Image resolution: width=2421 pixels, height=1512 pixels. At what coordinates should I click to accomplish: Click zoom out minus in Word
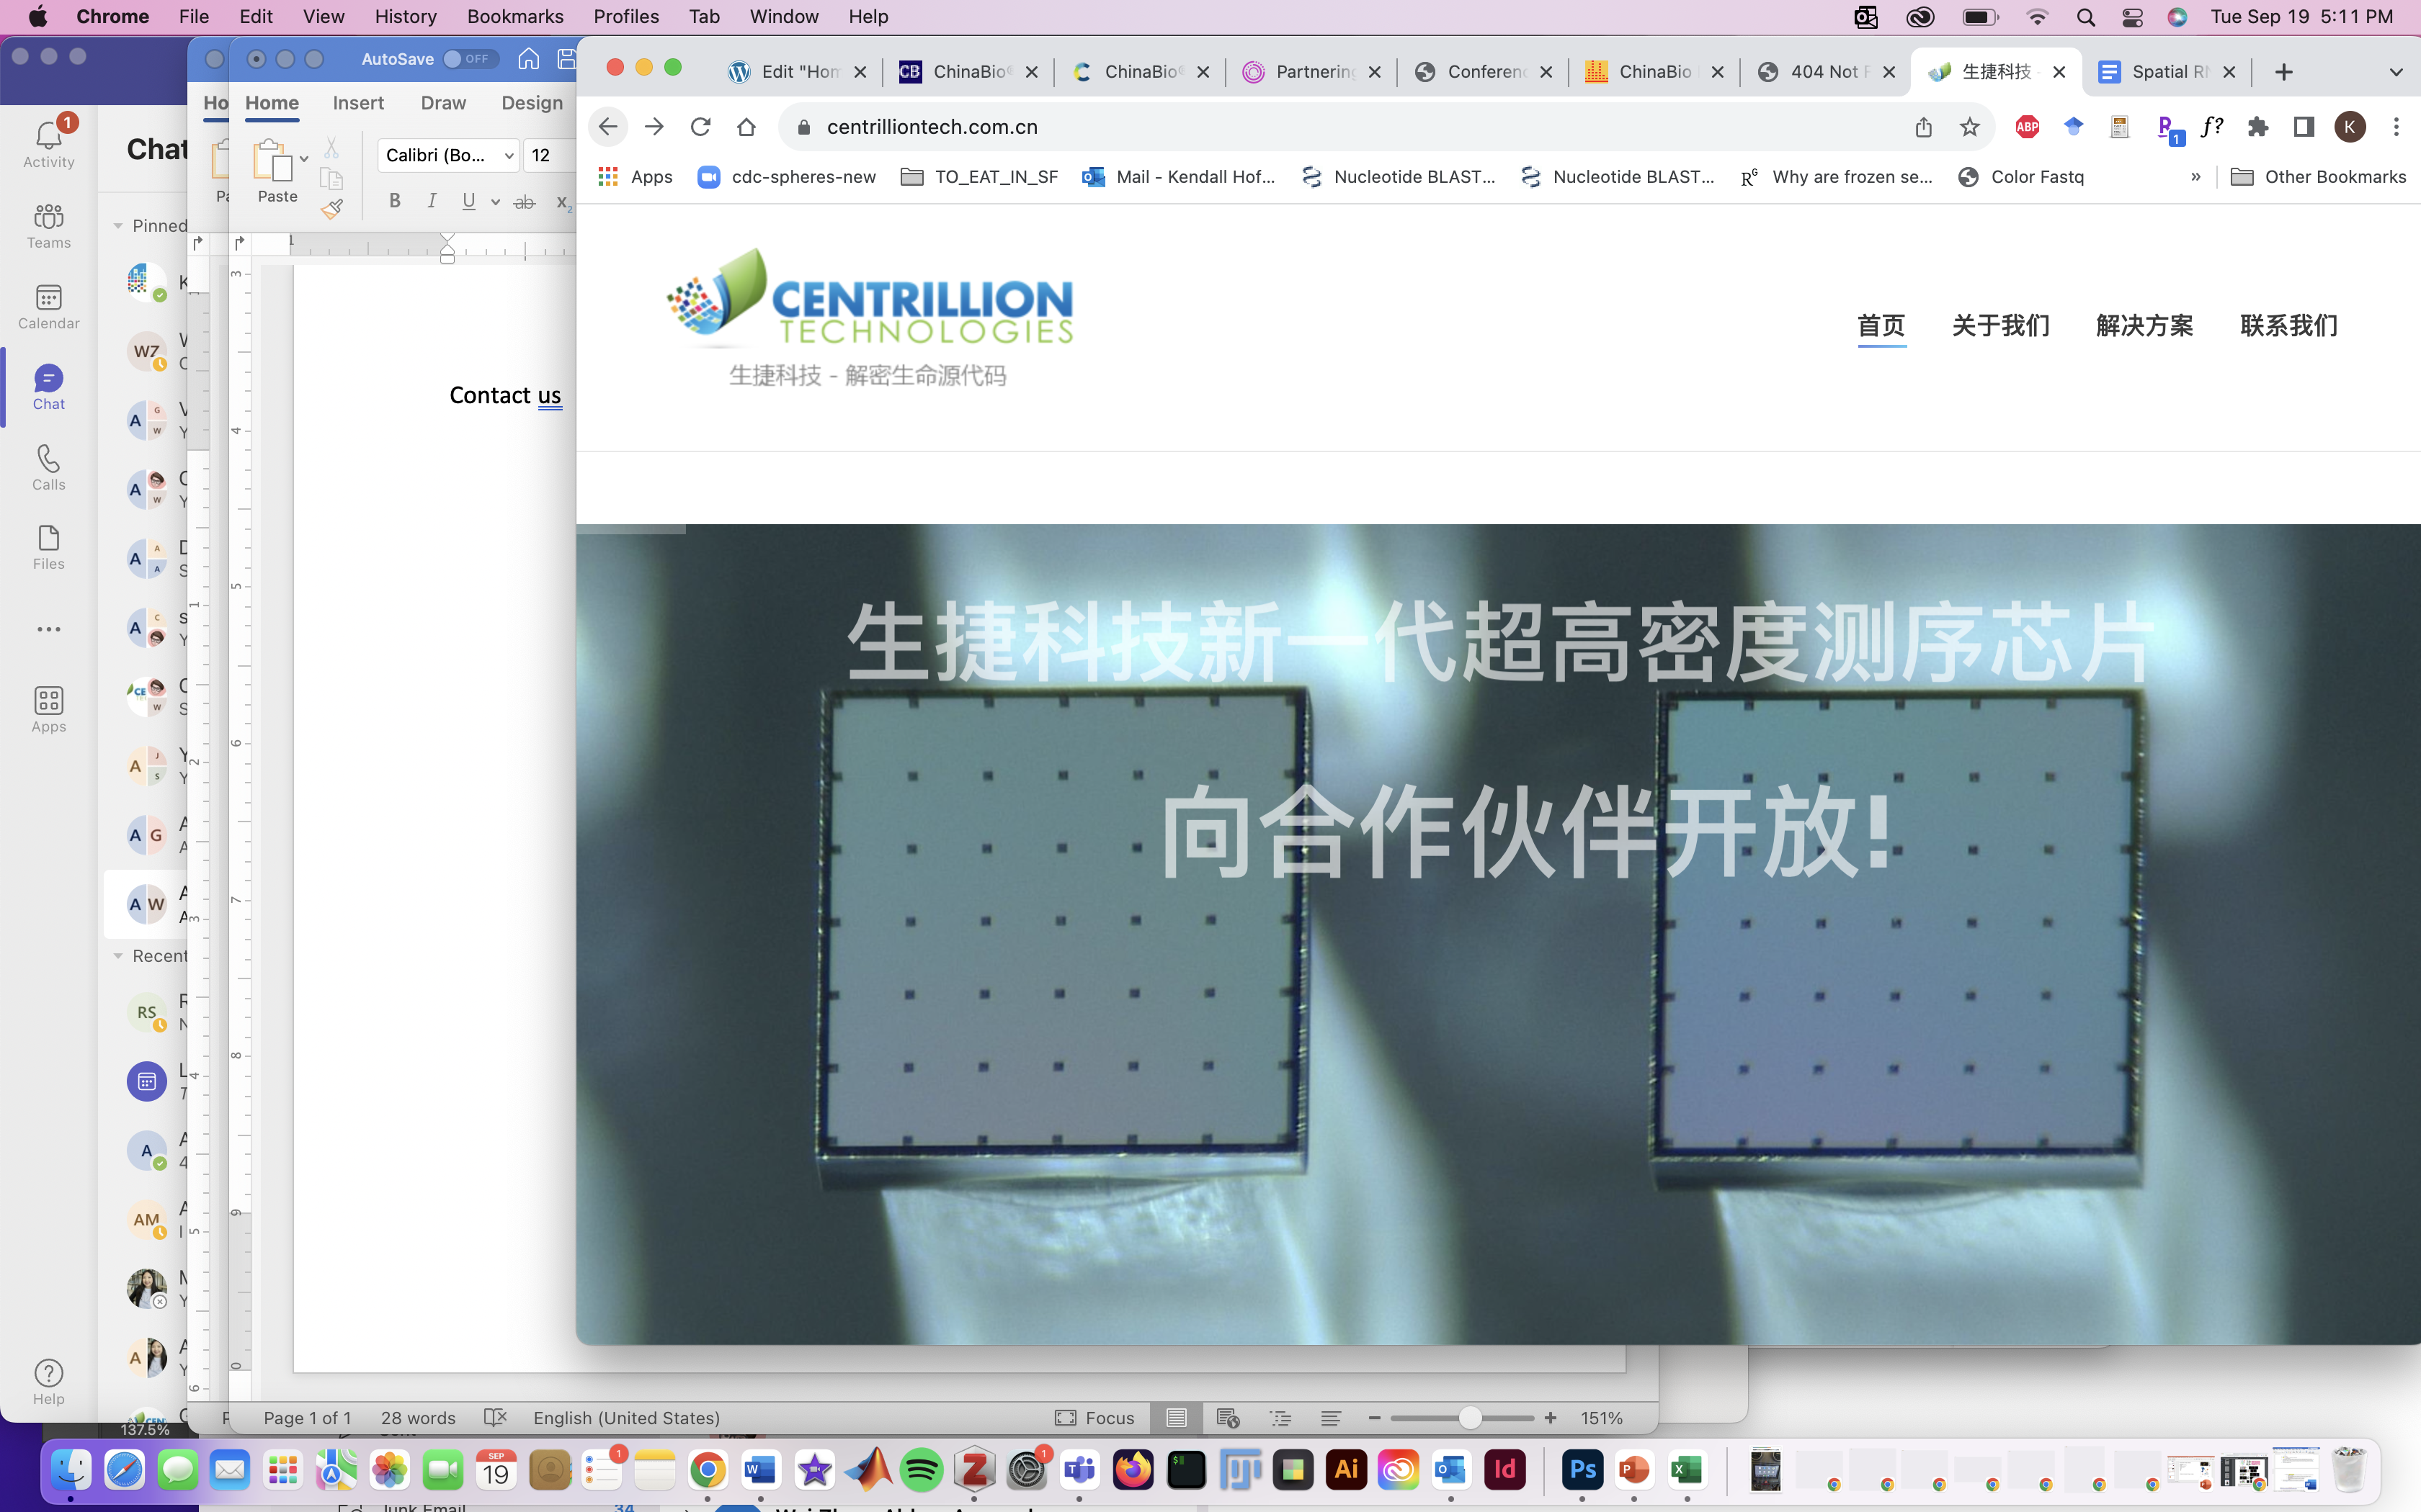pos(1375,1418)
